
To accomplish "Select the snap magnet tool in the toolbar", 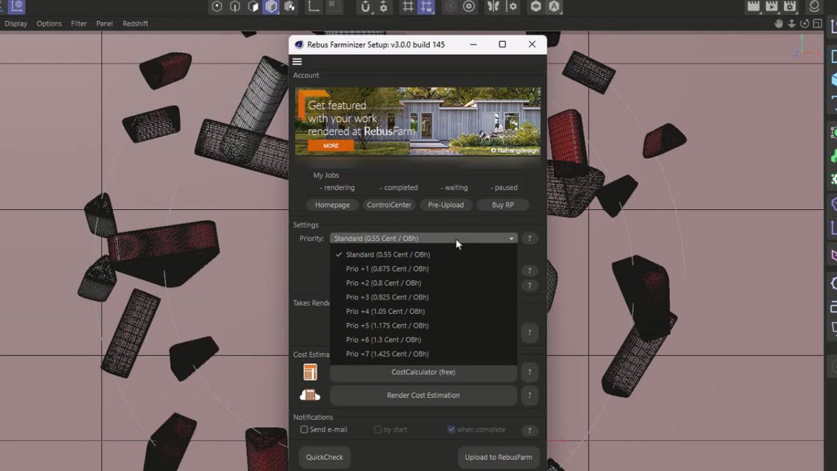I will (x=365, y=8).
